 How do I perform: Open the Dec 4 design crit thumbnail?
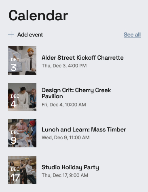pos(22,97)
